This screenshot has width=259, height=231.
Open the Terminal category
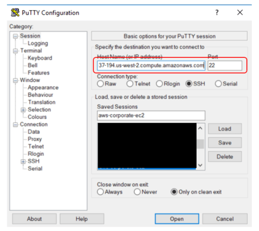point(31,51)
